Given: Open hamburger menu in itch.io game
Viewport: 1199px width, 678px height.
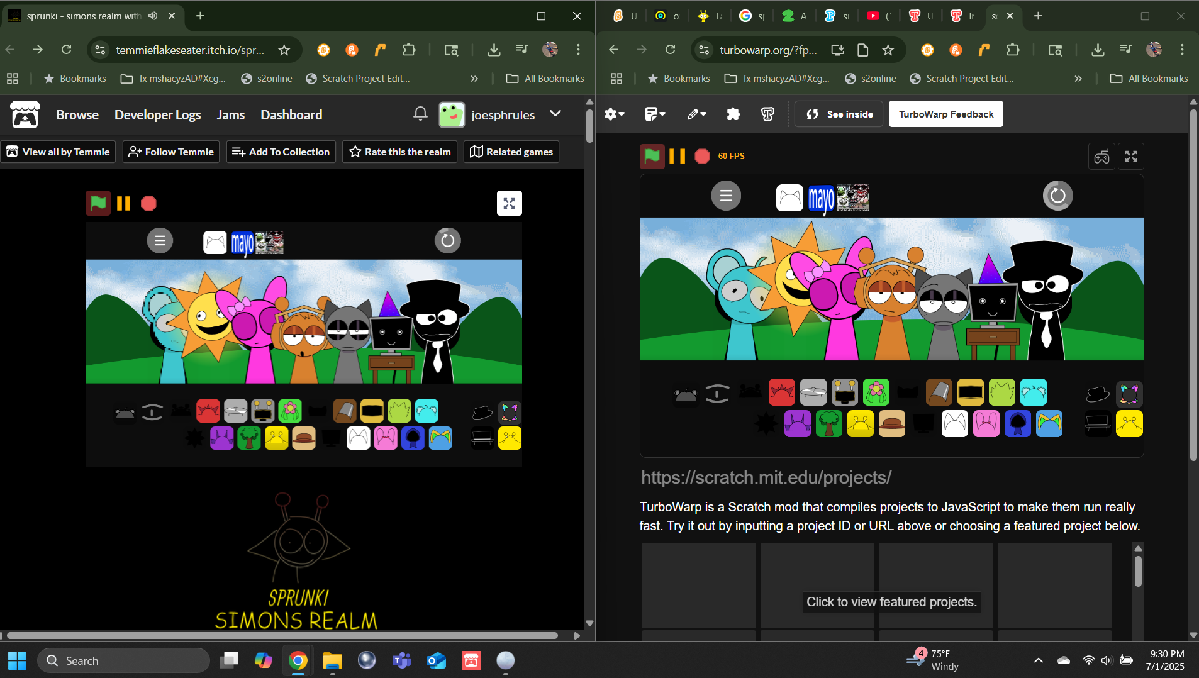Looking at the screenshot, I should 160,240.
